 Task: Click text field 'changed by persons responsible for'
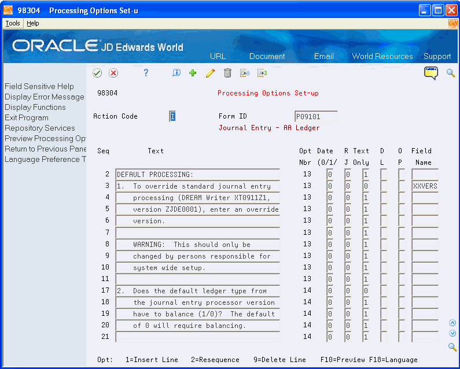pyautogui.click(x=198, y=256)
